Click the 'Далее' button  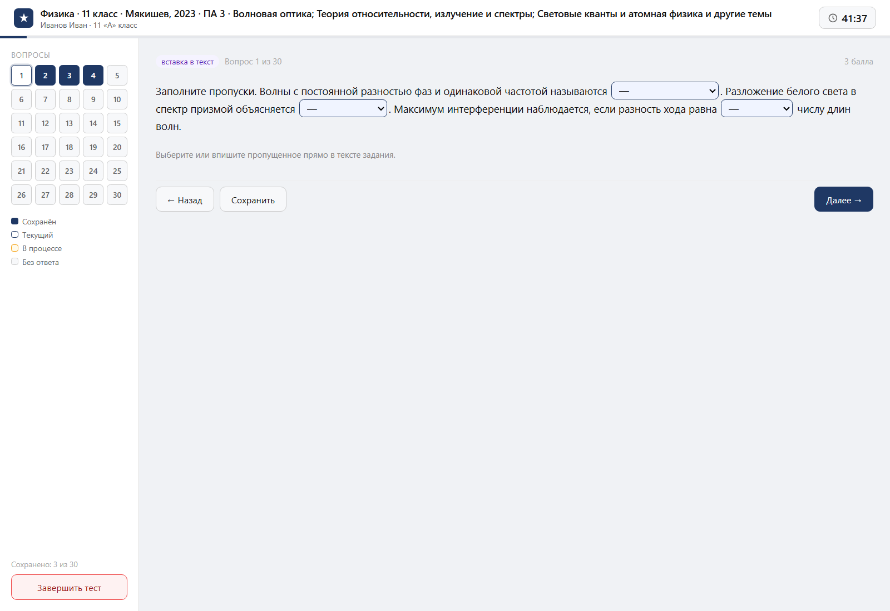tap(844, 199)
